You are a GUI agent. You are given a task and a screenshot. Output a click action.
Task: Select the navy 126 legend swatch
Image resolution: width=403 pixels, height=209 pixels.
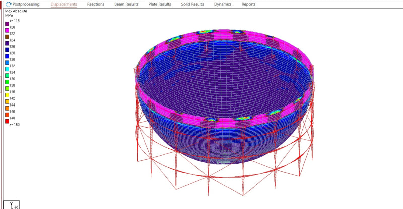pos(7,50)
